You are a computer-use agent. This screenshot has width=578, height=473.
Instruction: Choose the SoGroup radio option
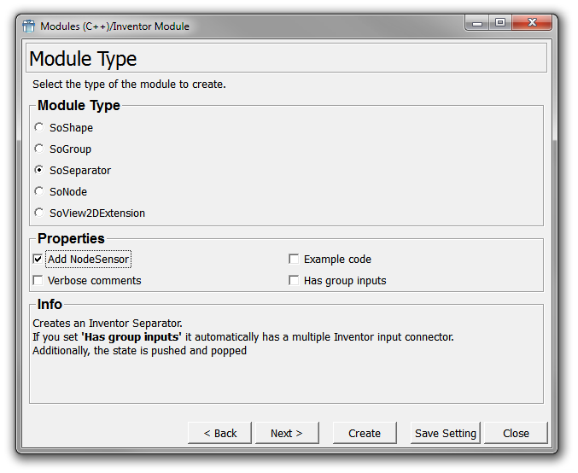pyautogui.click(x=38, y=149)
